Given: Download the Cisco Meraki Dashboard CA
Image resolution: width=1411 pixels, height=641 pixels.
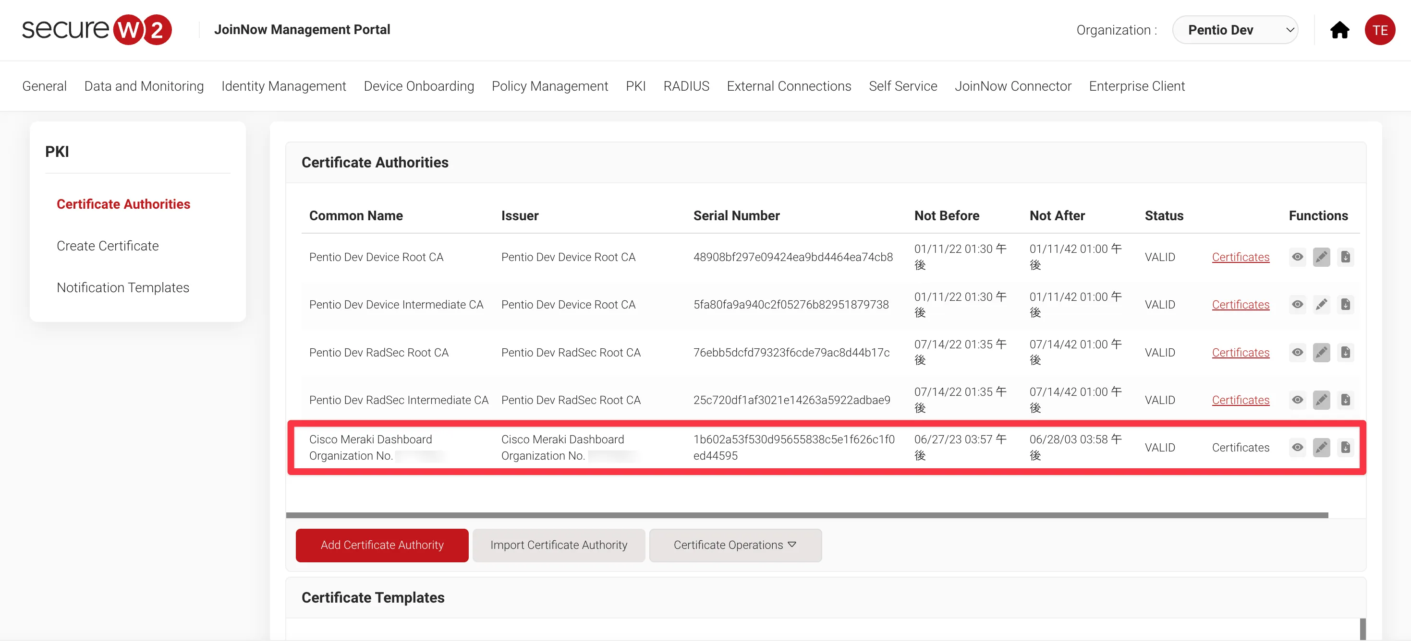Looking at the screenshot, I should (1345, 447).
